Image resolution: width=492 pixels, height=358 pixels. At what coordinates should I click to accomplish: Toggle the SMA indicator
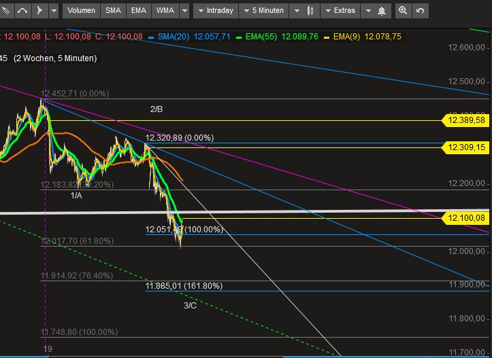click(113, 11)
